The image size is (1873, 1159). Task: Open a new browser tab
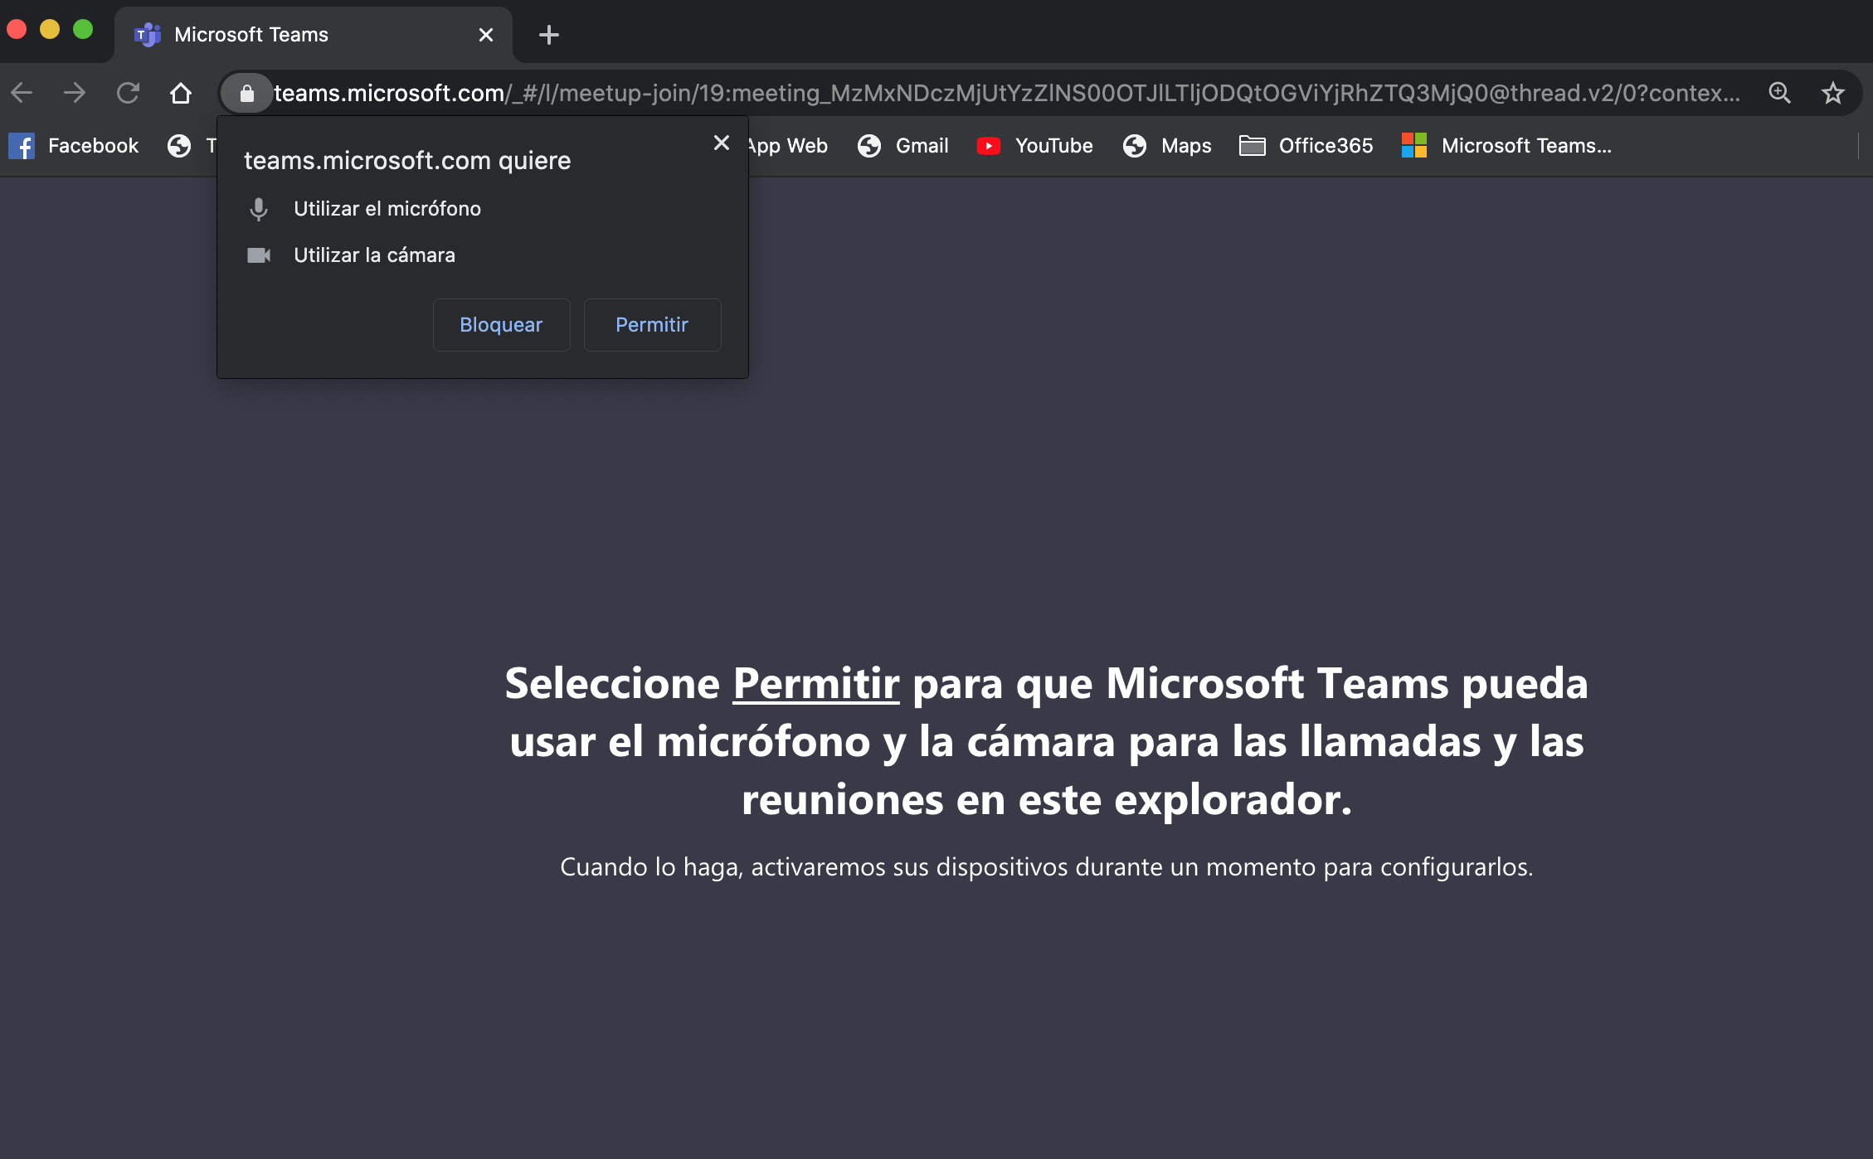pos(548,35)
